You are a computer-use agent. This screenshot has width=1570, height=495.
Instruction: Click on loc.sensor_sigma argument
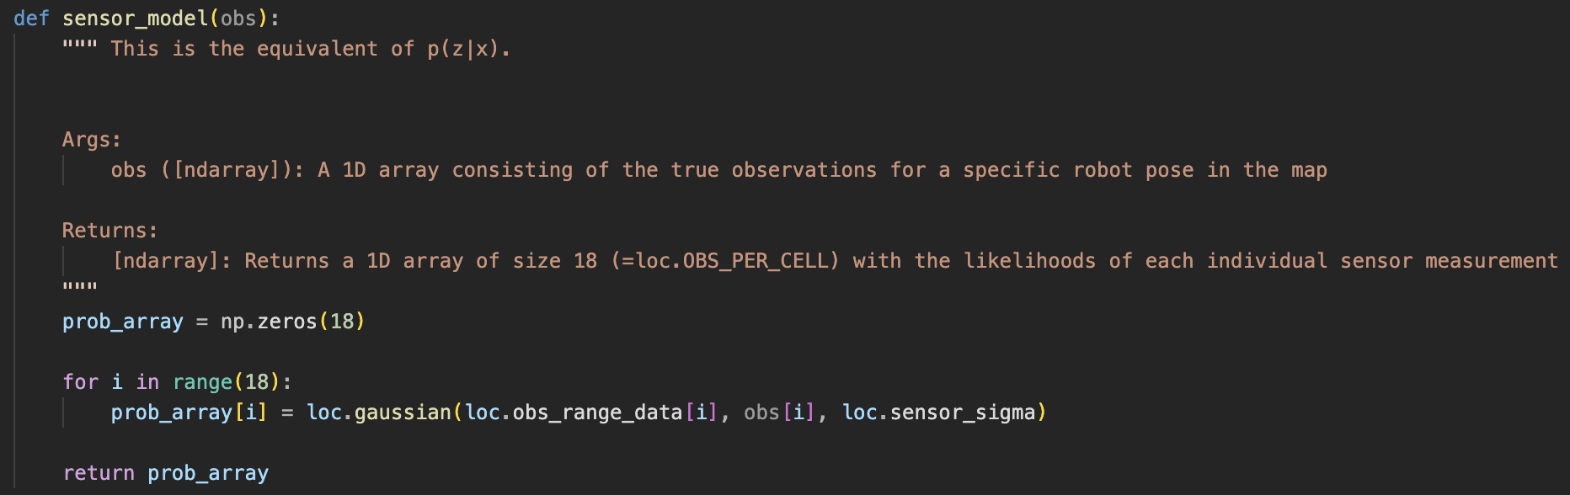pyautogui.click(x=938, y=412)
